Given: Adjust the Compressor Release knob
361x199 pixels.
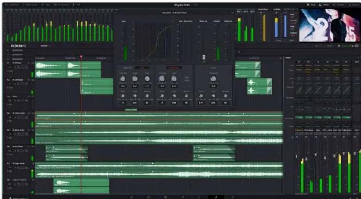Looking at the screenshot, I should coord(186,96).
